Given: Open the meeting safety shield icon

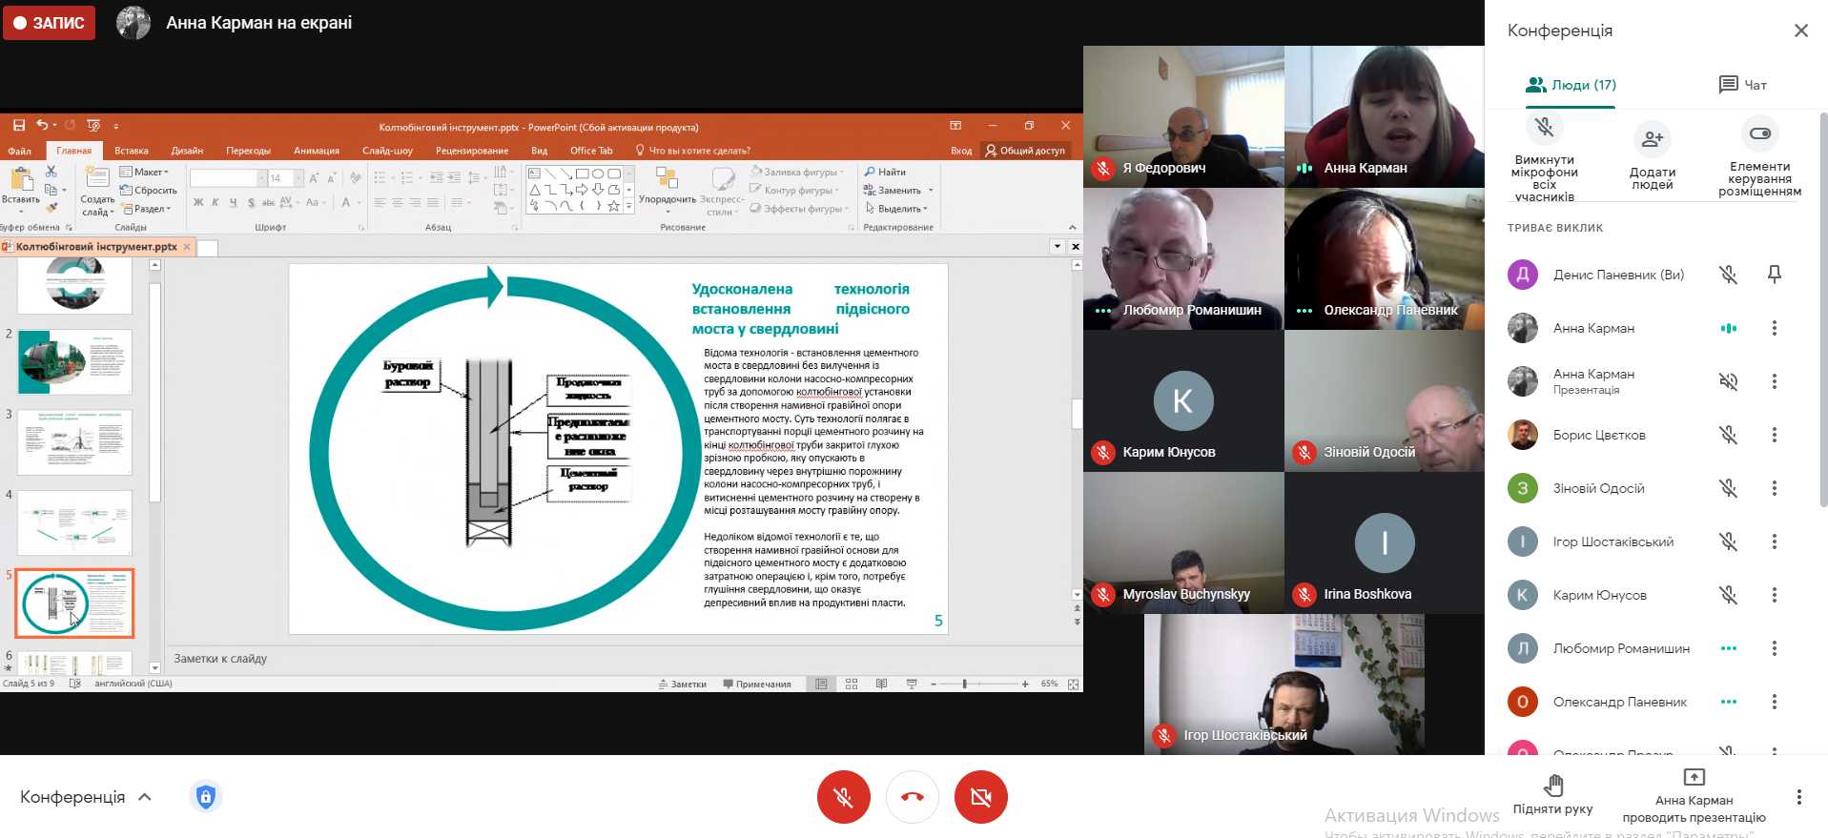Looking at the screenshot, I should [x=205, y=797].
